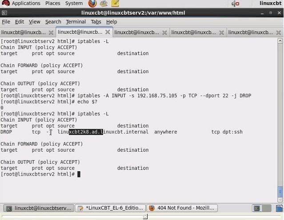Click the muted volume icon
The image size is (284, 220).
(x=235, y=4)
